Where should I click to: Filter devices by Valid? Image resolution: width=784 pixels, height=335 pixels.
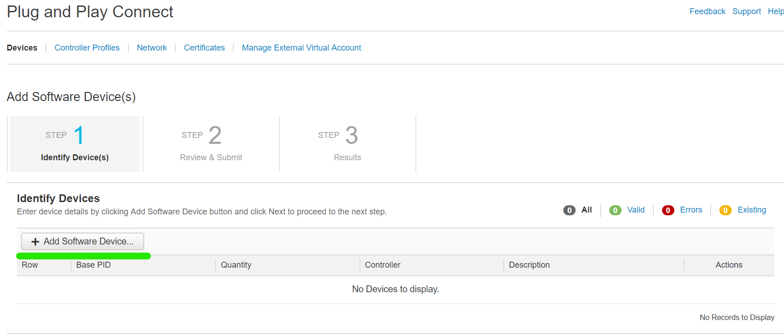pyautogui.click(x=636, y=210)
